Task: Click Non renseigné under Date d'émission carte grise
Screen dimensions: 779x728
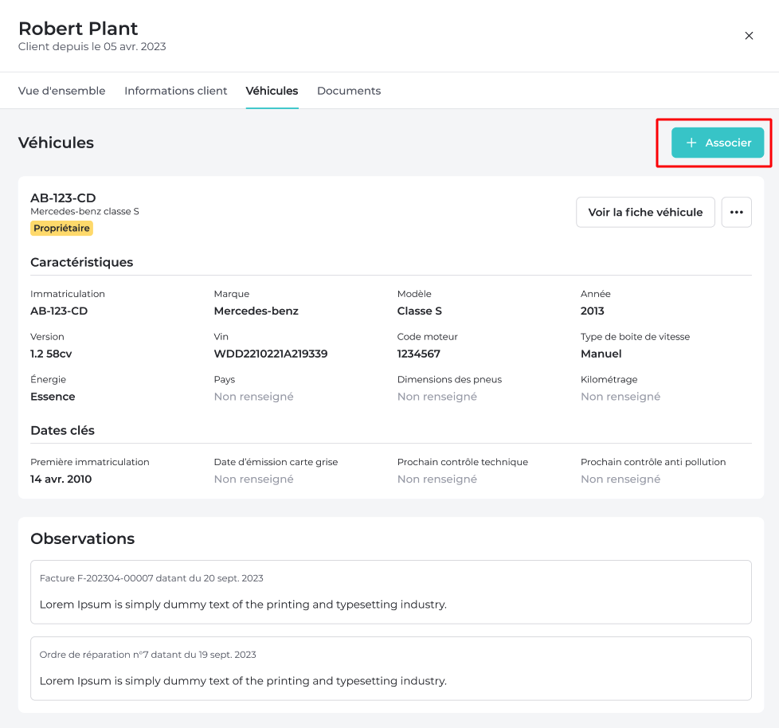Action: tap(253, 479)
